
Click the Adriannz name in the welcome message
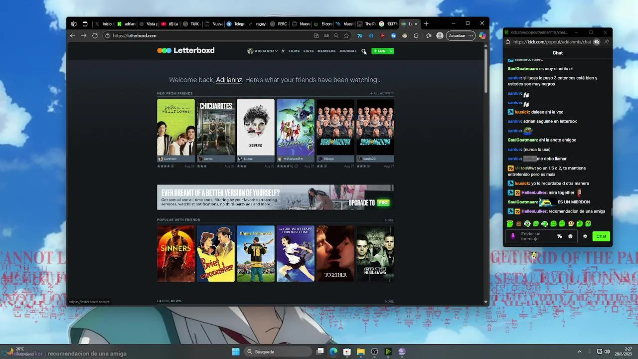pyautogui.click(x=229, y=80)
